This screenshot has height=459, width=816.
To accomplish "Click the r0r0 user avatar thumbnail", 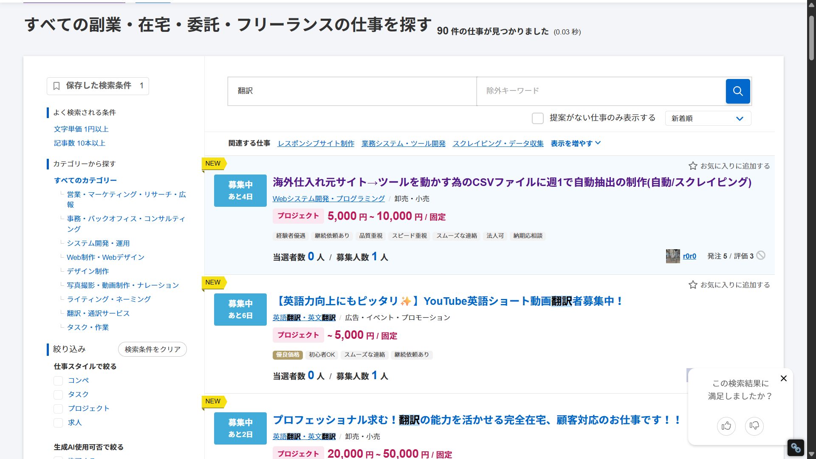I will coord(672,256).
